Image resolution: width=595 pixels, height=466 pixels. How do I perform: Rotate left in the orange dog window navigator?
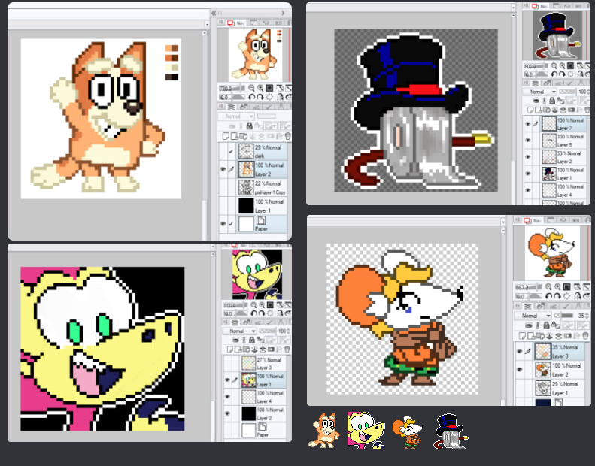pyautogui.click(x=251, y=97)
